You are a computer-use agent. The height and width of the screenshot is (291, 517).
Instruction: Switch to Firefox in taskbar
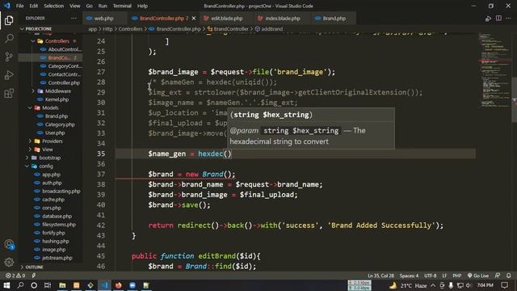tap(119, 285)
